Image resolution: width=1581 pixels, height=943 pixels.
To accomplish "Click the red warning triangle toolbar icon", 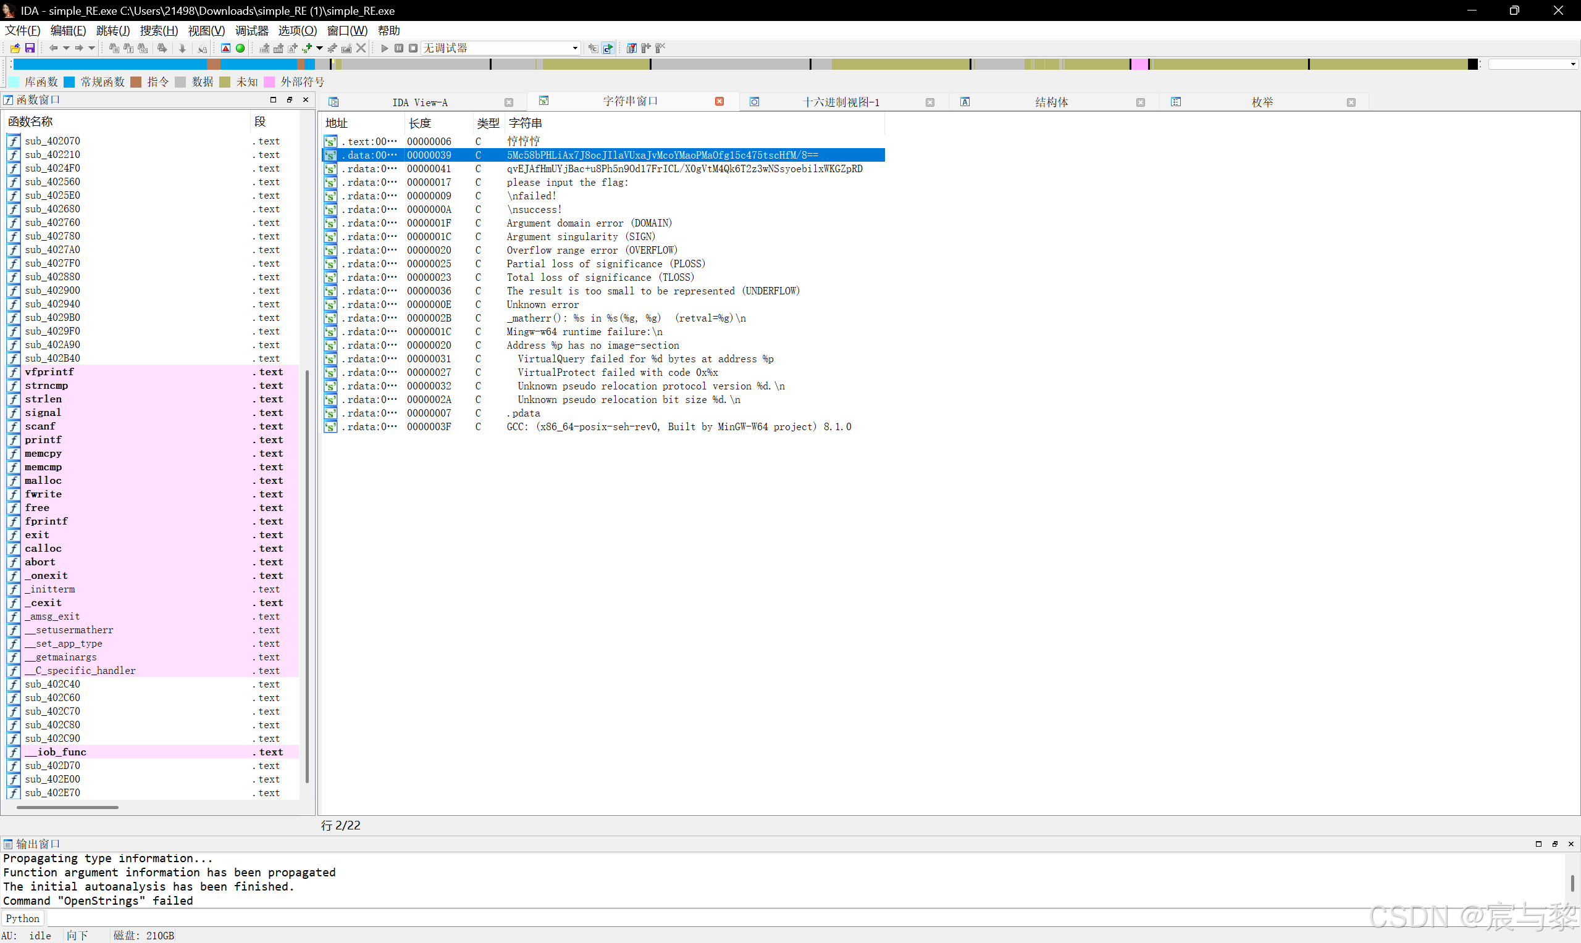I will pyautogui.click(x=225, y=48).
